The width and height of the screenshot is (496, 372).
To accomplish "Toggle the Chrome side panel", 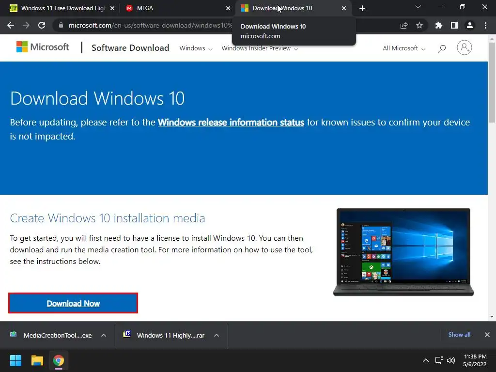I will click(x=454, y=25).
